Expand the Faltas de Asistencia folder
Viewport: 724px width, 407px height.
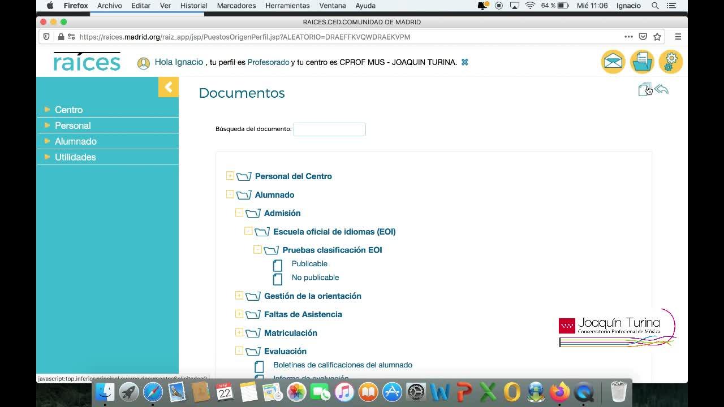239,314
